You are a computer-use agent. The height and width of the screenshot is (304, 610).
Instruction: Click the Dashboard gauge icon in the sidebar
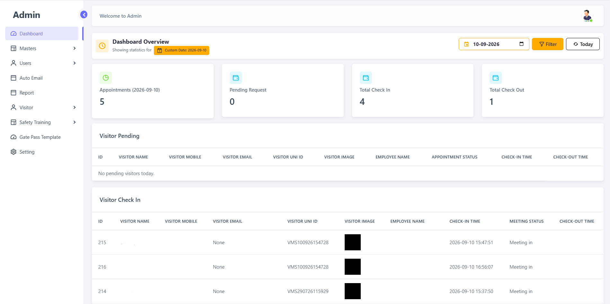13,33
